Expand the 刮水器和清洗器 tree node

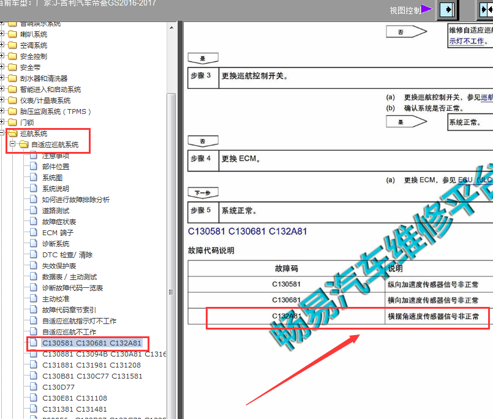click(2, 78)
